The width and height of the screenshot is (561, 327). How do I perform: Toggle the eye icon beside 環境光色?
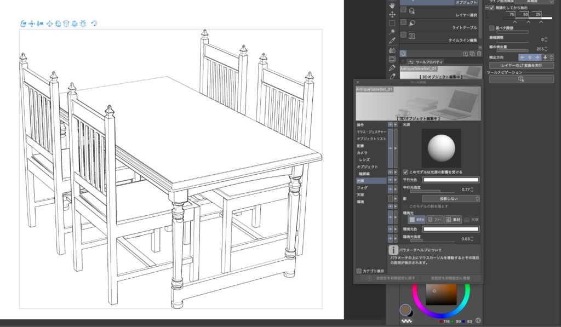point(390,229)
